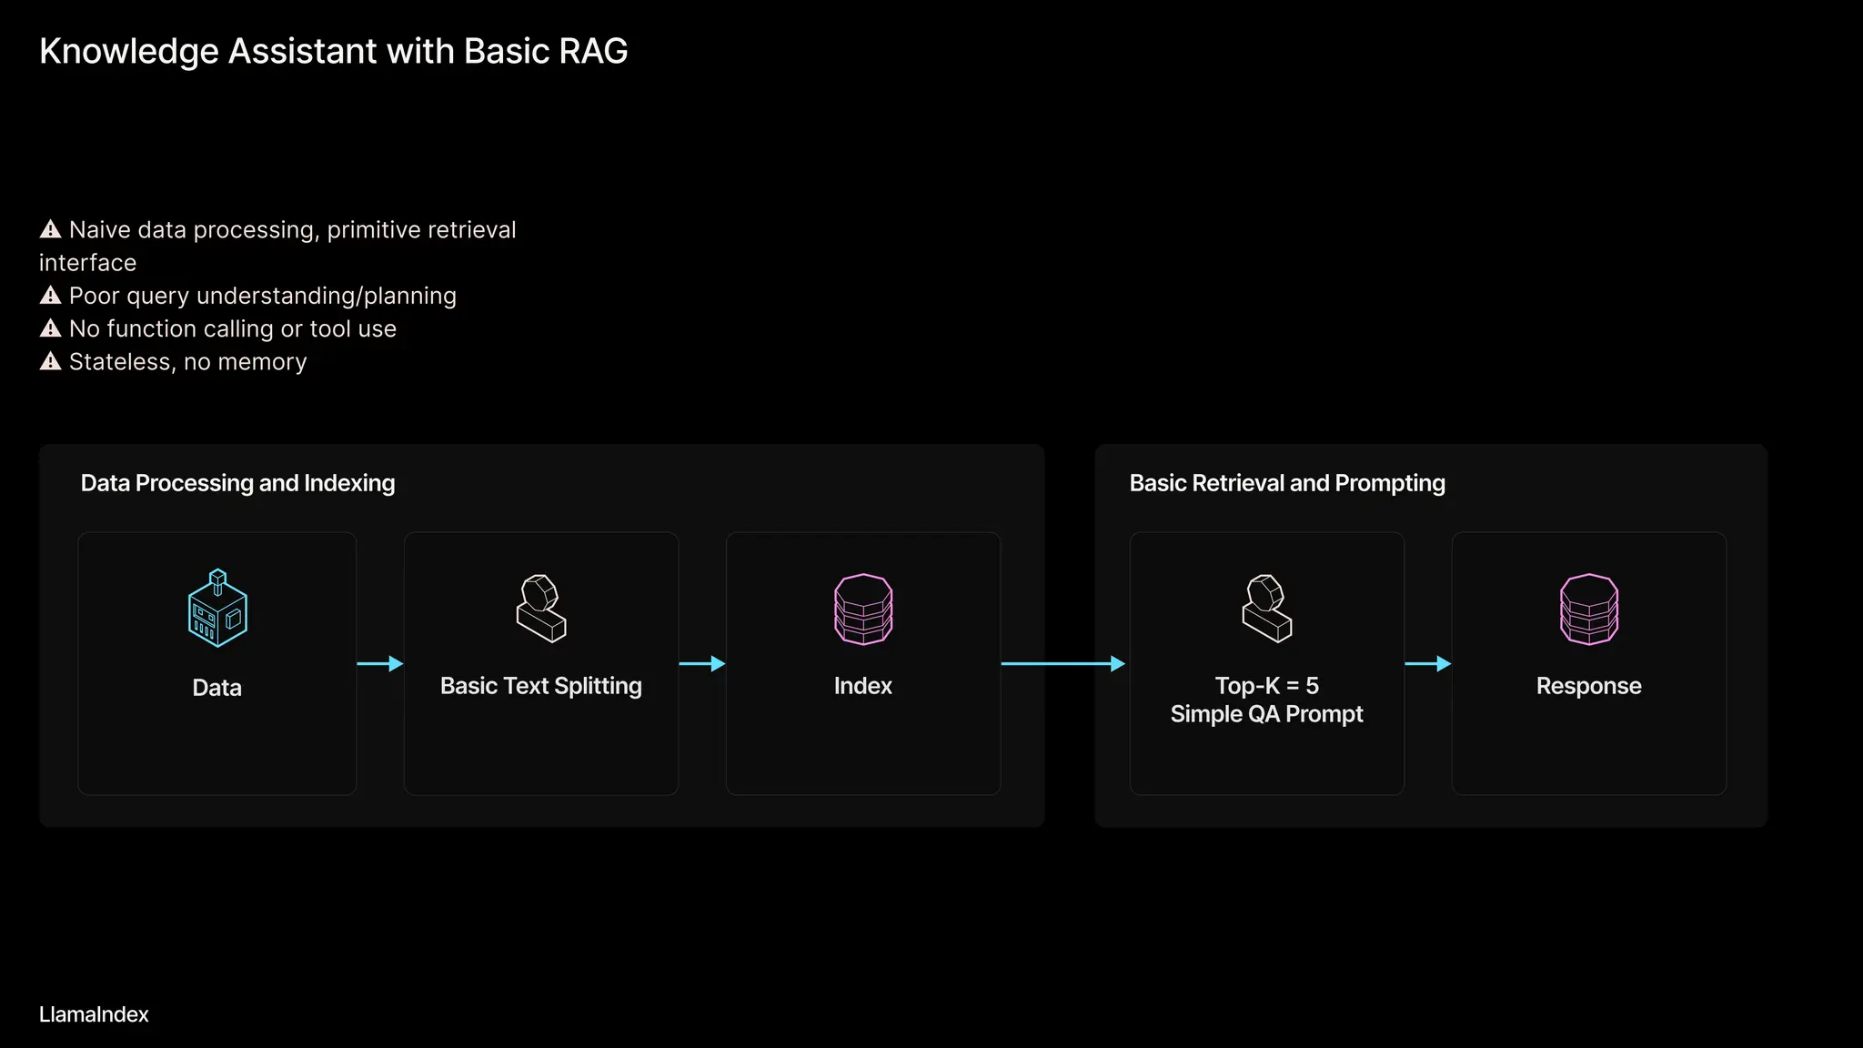Click the icon above Top-K = 5

[x=1267, y=609]
